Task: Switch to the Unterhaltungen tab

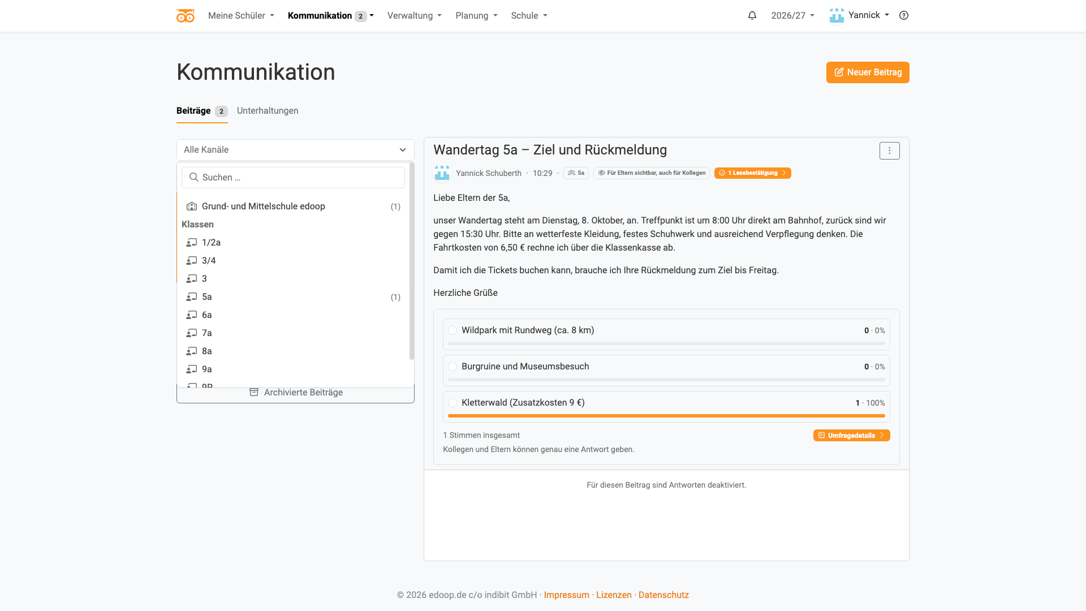Action: pos(268,111)
